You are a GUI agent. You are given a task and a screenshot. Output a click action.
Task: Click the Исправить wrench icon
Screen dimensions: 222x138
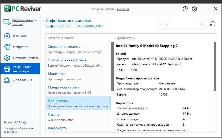point(7,47)
